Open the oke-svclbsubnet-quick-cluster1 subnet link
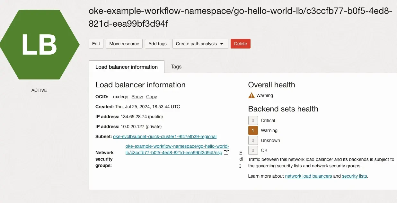The height and width of the screenshot is (203, 397). click(x=165, y=137)
